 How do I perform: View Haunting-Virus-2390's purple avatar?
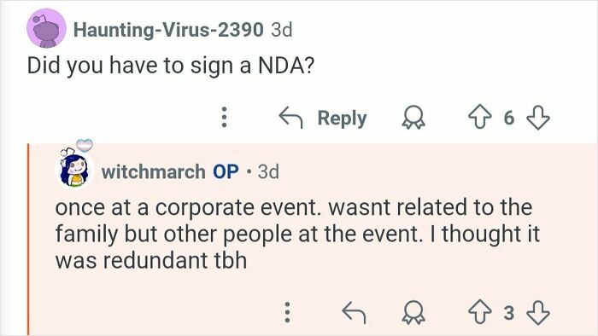tap(46, 29)
